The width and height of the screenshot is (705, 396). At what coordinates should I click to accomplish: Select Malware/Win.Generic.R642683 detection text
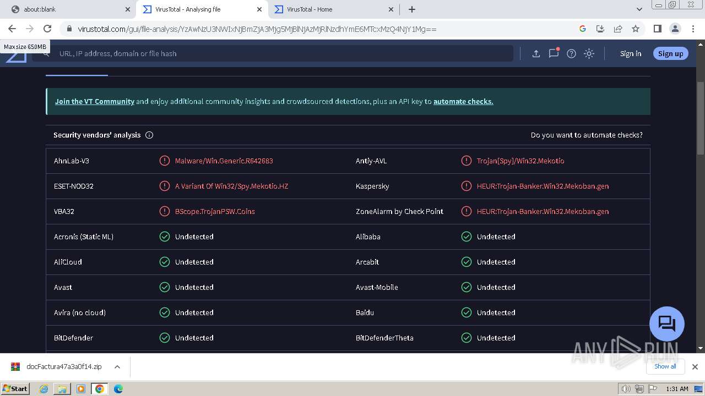224,161
